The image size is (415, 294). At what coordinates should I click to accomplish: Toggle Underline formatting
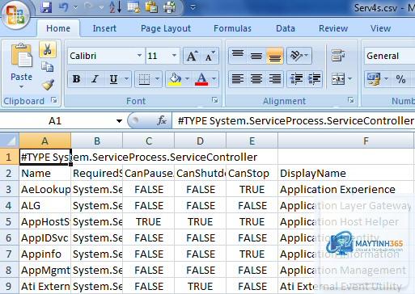pos(113,79)
